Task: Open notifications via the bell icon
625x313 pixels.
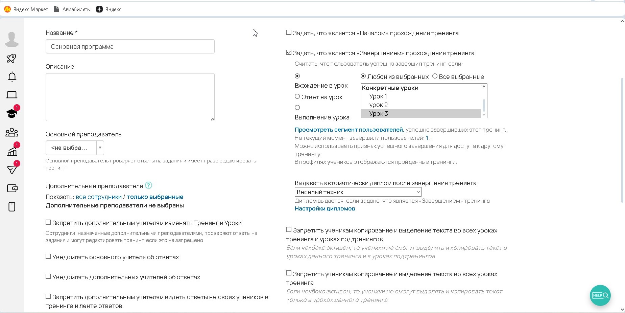Action: click(x=12, y=76)
